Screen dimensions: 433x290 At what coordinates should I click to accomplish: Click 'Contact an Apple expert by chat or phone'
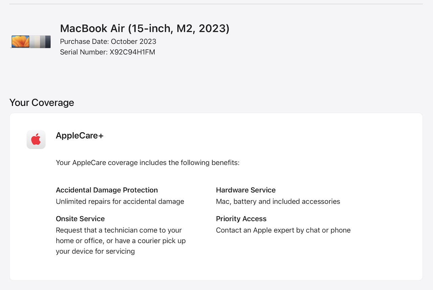click(283, 230)
